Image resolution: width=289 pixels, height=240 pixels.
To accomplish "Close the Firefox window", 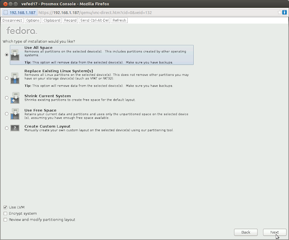I will (x=5, y=4).
